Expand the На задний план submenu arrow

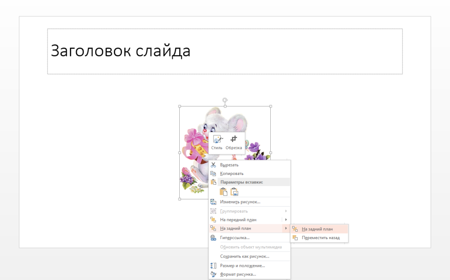tap(286, 228)
